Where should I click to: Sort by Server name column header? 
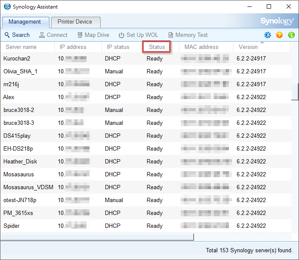pos(28,47)
